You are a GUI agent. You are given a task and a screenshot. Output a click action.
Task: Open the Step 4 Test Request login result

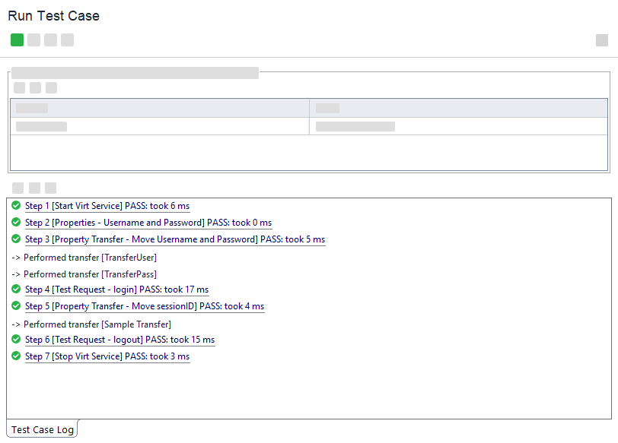click(116, 290)
